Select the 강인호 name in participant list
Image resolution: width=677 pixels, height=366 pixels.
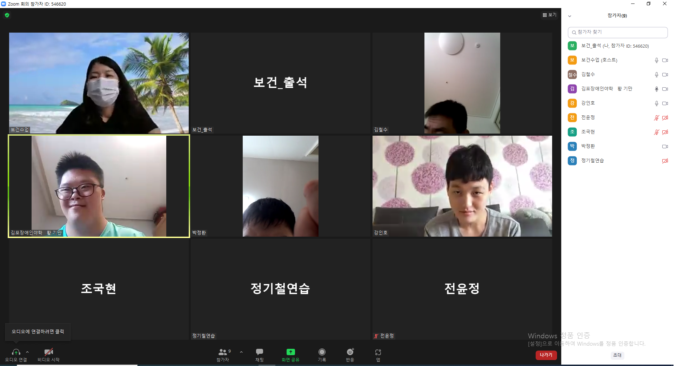pyautogui.click(x=588, y=103)
